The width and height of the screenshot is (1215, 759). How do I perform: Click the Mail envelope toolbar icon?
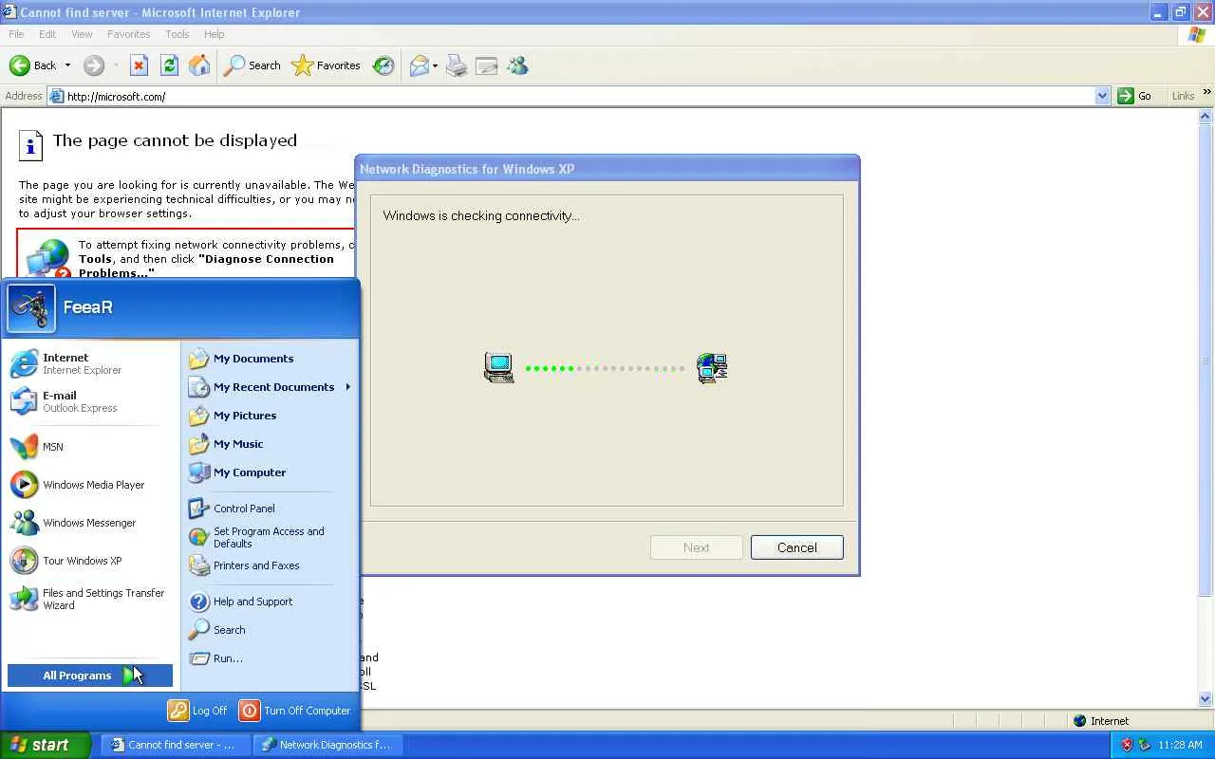(x=419, y=65)
